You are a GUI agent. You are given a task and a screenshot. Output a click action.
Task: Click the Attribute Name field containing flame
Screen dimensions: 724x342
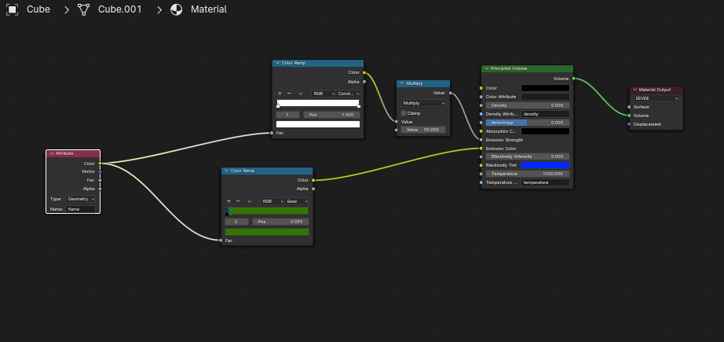point(80,209)
